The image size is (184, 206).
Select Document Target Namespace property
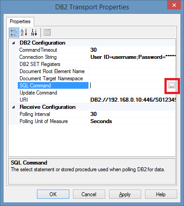pos(53,78)
